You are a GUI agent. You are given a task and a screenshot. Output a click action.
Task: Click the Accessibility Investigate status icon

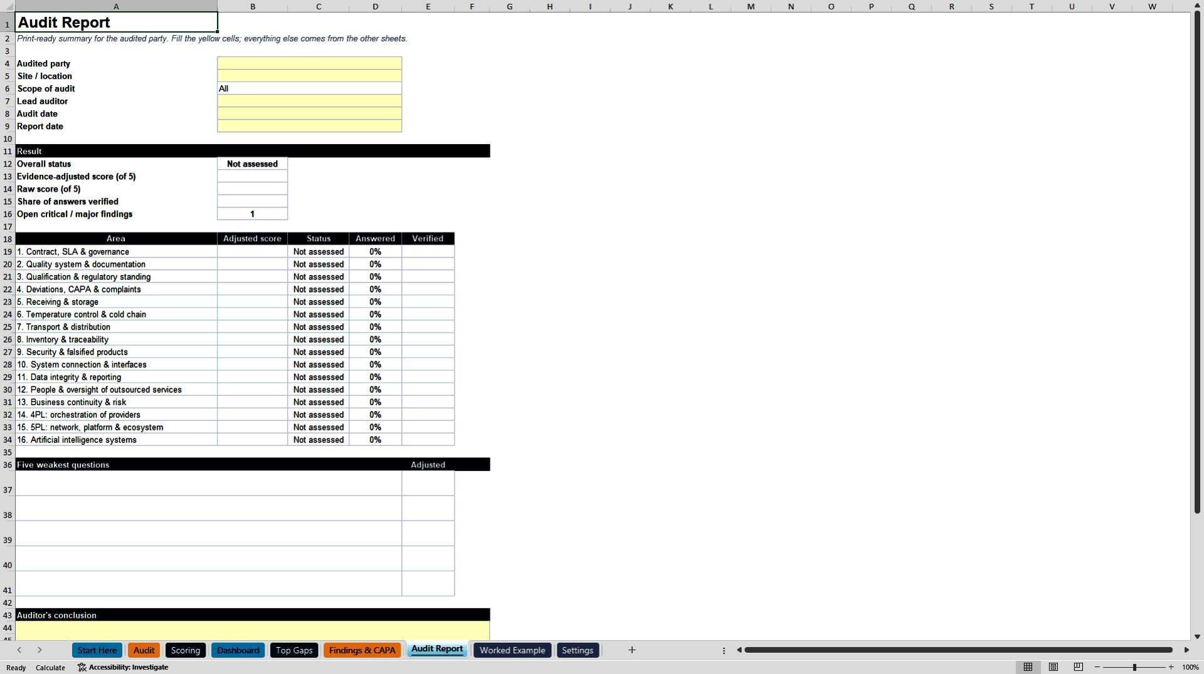[x=82, y=667]
